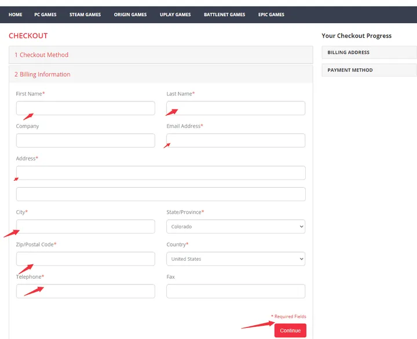This screenshot has height=339, width=417.
Task: Open the Country dropdown showing United States
Action: (x=235, y=259)
